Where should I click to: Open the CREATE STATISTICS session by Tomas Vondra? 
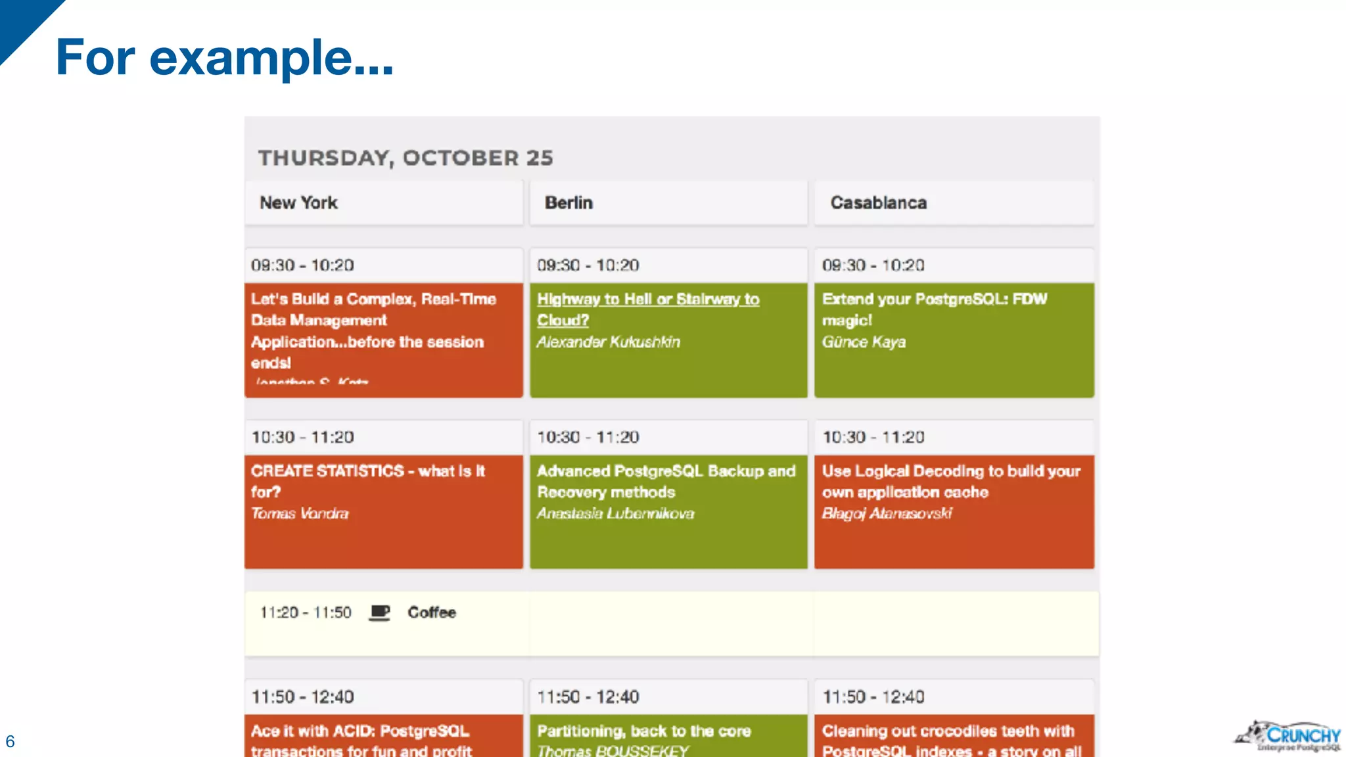point(384,512)
